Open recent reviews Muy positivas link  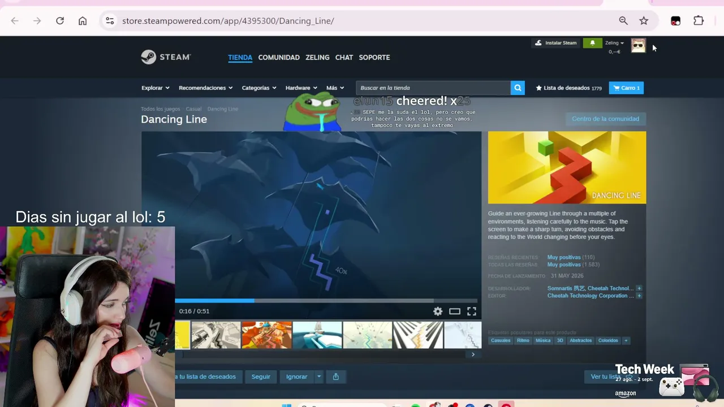pos(564,257)
